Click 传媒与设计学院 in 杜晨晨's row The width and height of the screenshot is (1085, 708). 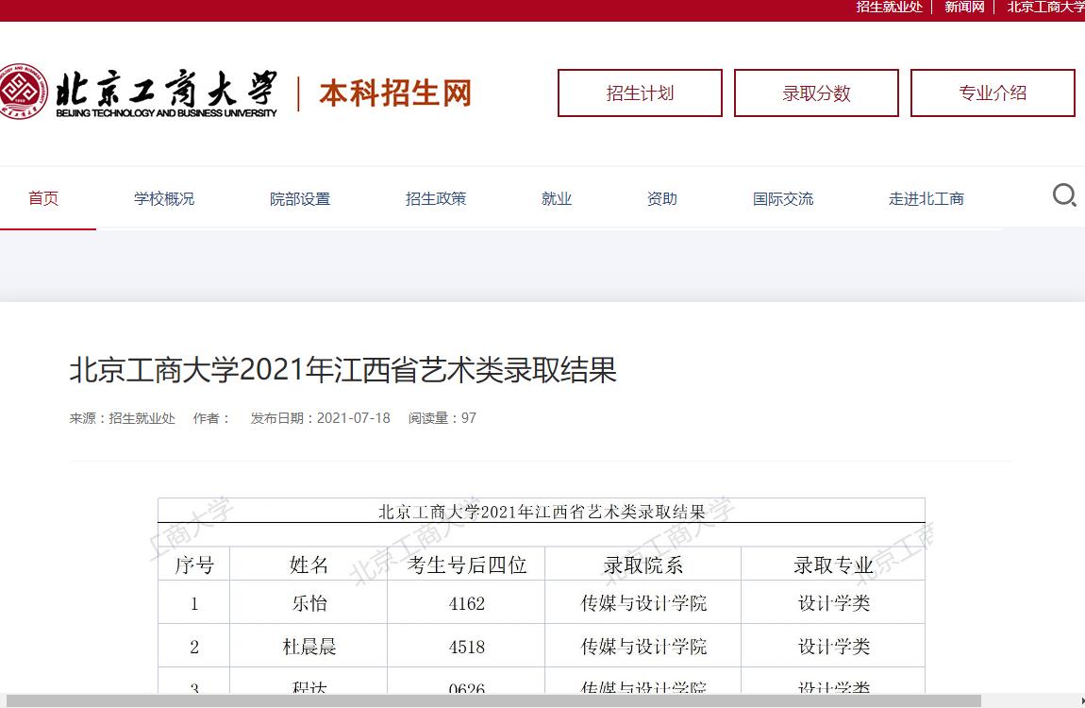(x=643, y=647)
